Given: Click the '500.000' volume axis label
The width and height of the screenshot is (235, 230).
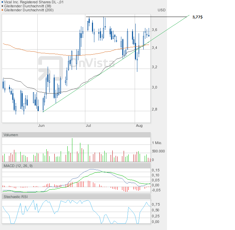Looking at the screenshot, I should click(x=158, y=151).
